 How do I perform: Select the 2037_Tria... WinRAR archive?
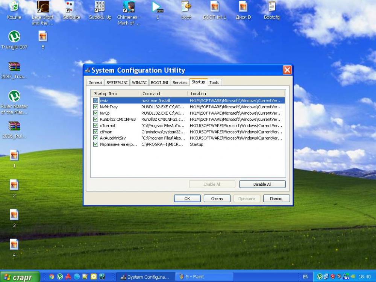(x=14, y=67)
